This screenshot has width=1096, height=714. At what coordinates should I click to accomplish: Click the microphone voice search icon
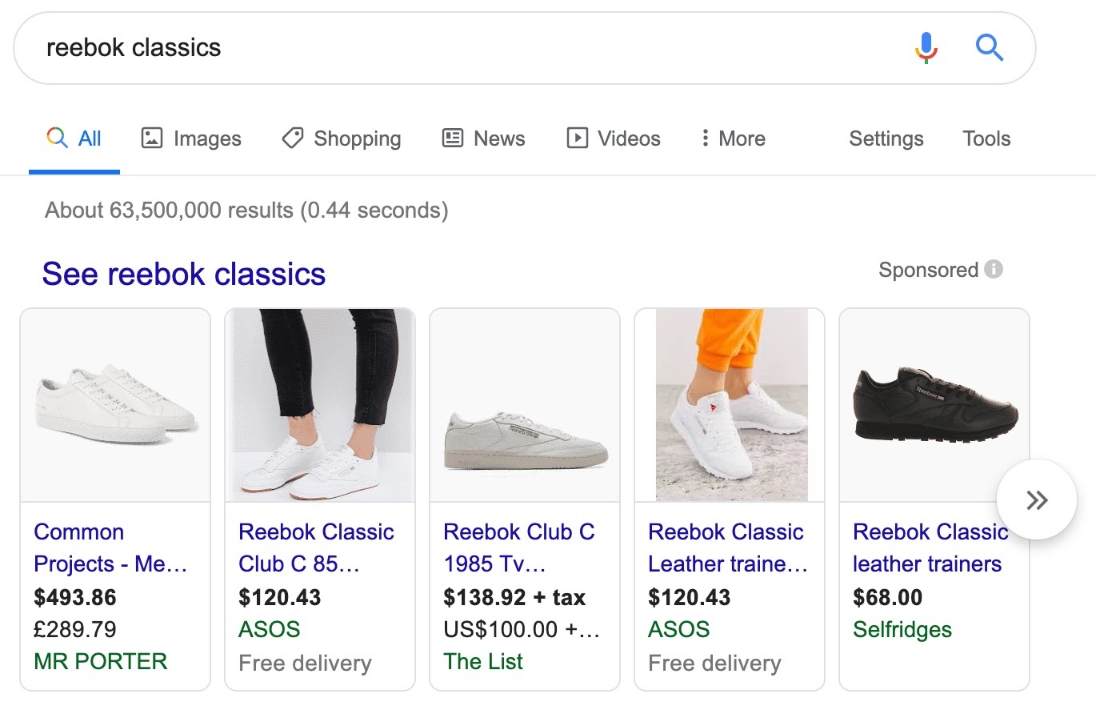pos(926,47)
